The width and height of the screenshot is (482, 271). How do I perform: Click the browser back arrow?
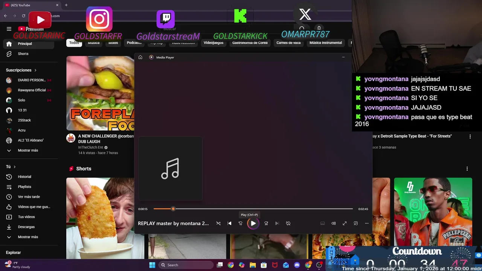6,16
